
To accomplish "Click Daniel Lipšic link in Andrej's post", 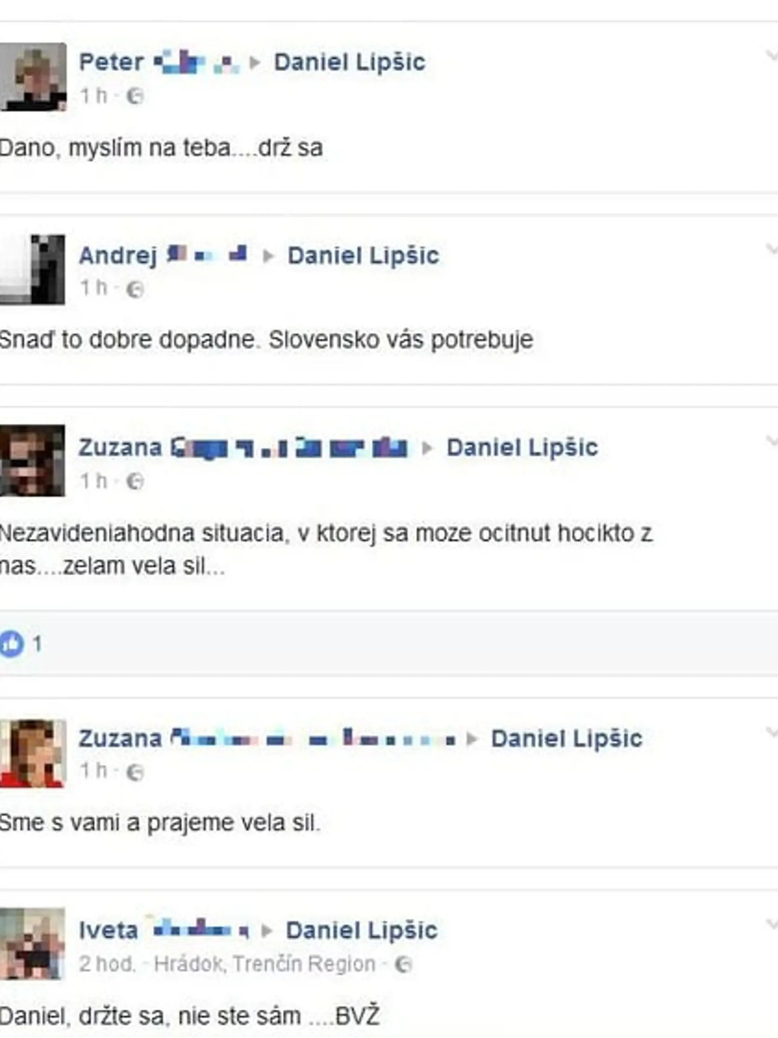I will click(x=364, y=256).
